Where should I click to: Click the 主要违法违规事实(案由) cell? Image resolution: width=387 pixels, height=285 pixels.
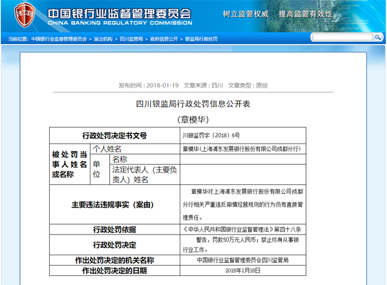coord(115,204)
